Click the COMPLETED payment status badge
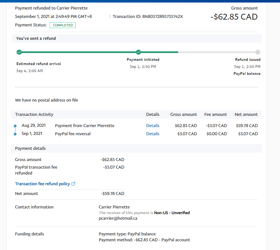Screen dimensions: 280x250 point(63,25)
